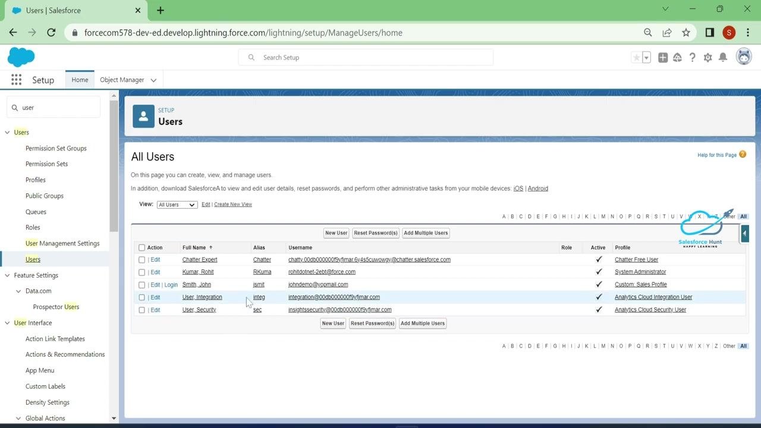761x428 pixels.
Task: Click the browser forward arrow
Action: [x=32, y=33]
